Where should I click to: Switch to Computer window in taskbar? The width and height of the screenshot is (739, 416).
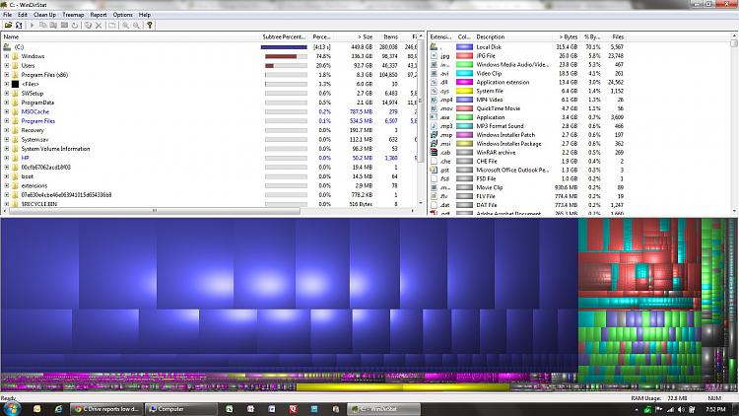[x=180, y=409]
